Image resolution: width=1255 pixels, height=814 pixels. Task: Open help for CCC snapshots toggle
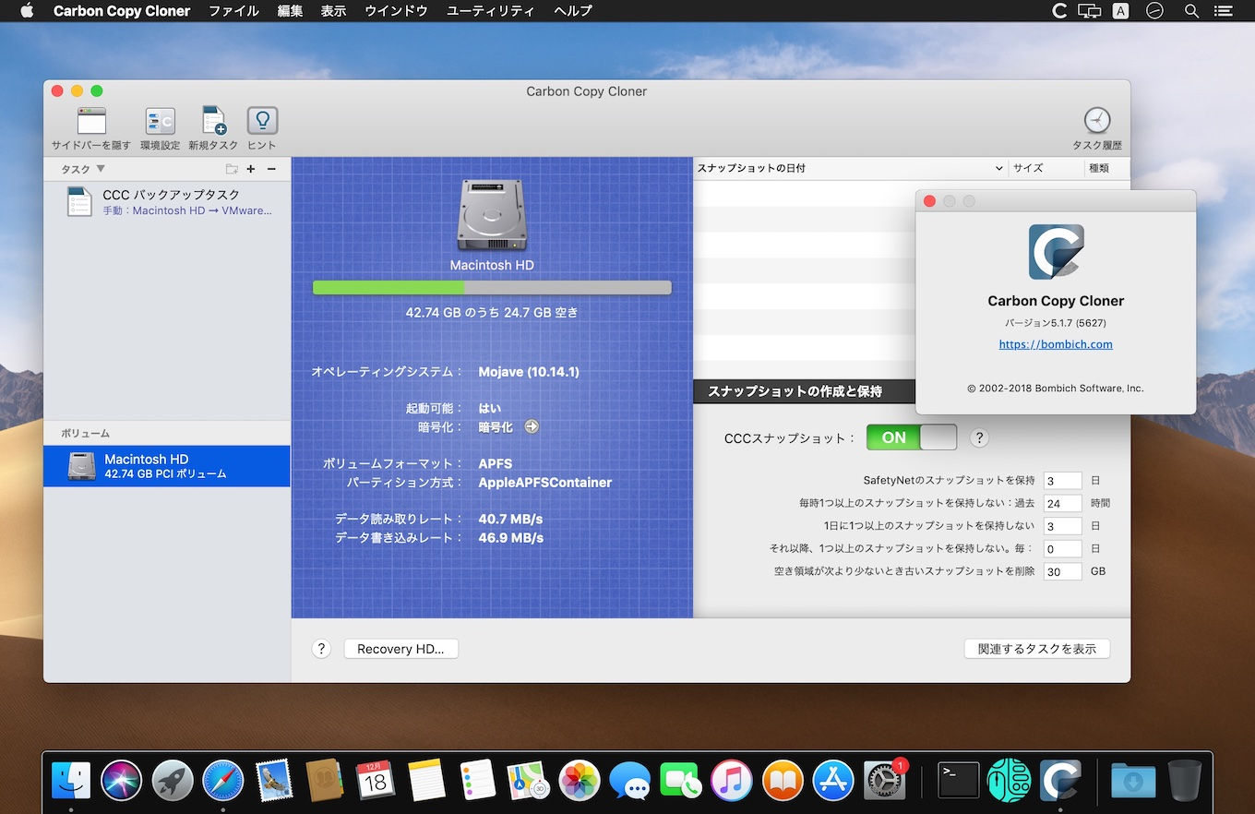980,438
